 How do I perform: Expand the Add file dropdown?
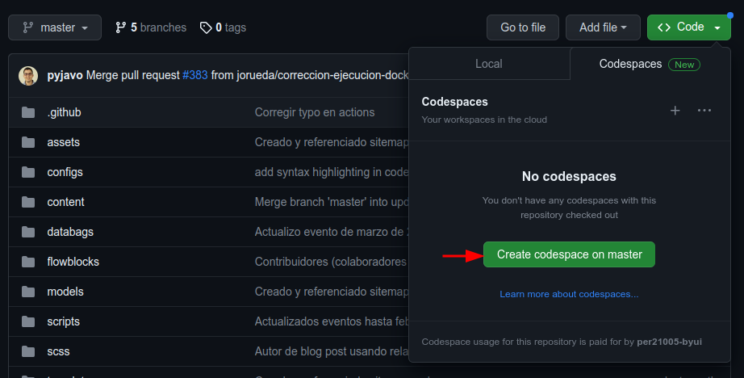pos(603,27)
